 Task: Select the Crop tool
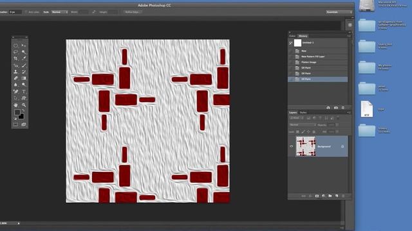(x=15, y=58)
